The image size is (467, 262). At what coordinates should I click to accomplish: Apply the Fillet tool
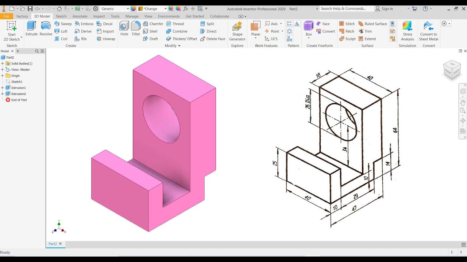tap(136, 29)
